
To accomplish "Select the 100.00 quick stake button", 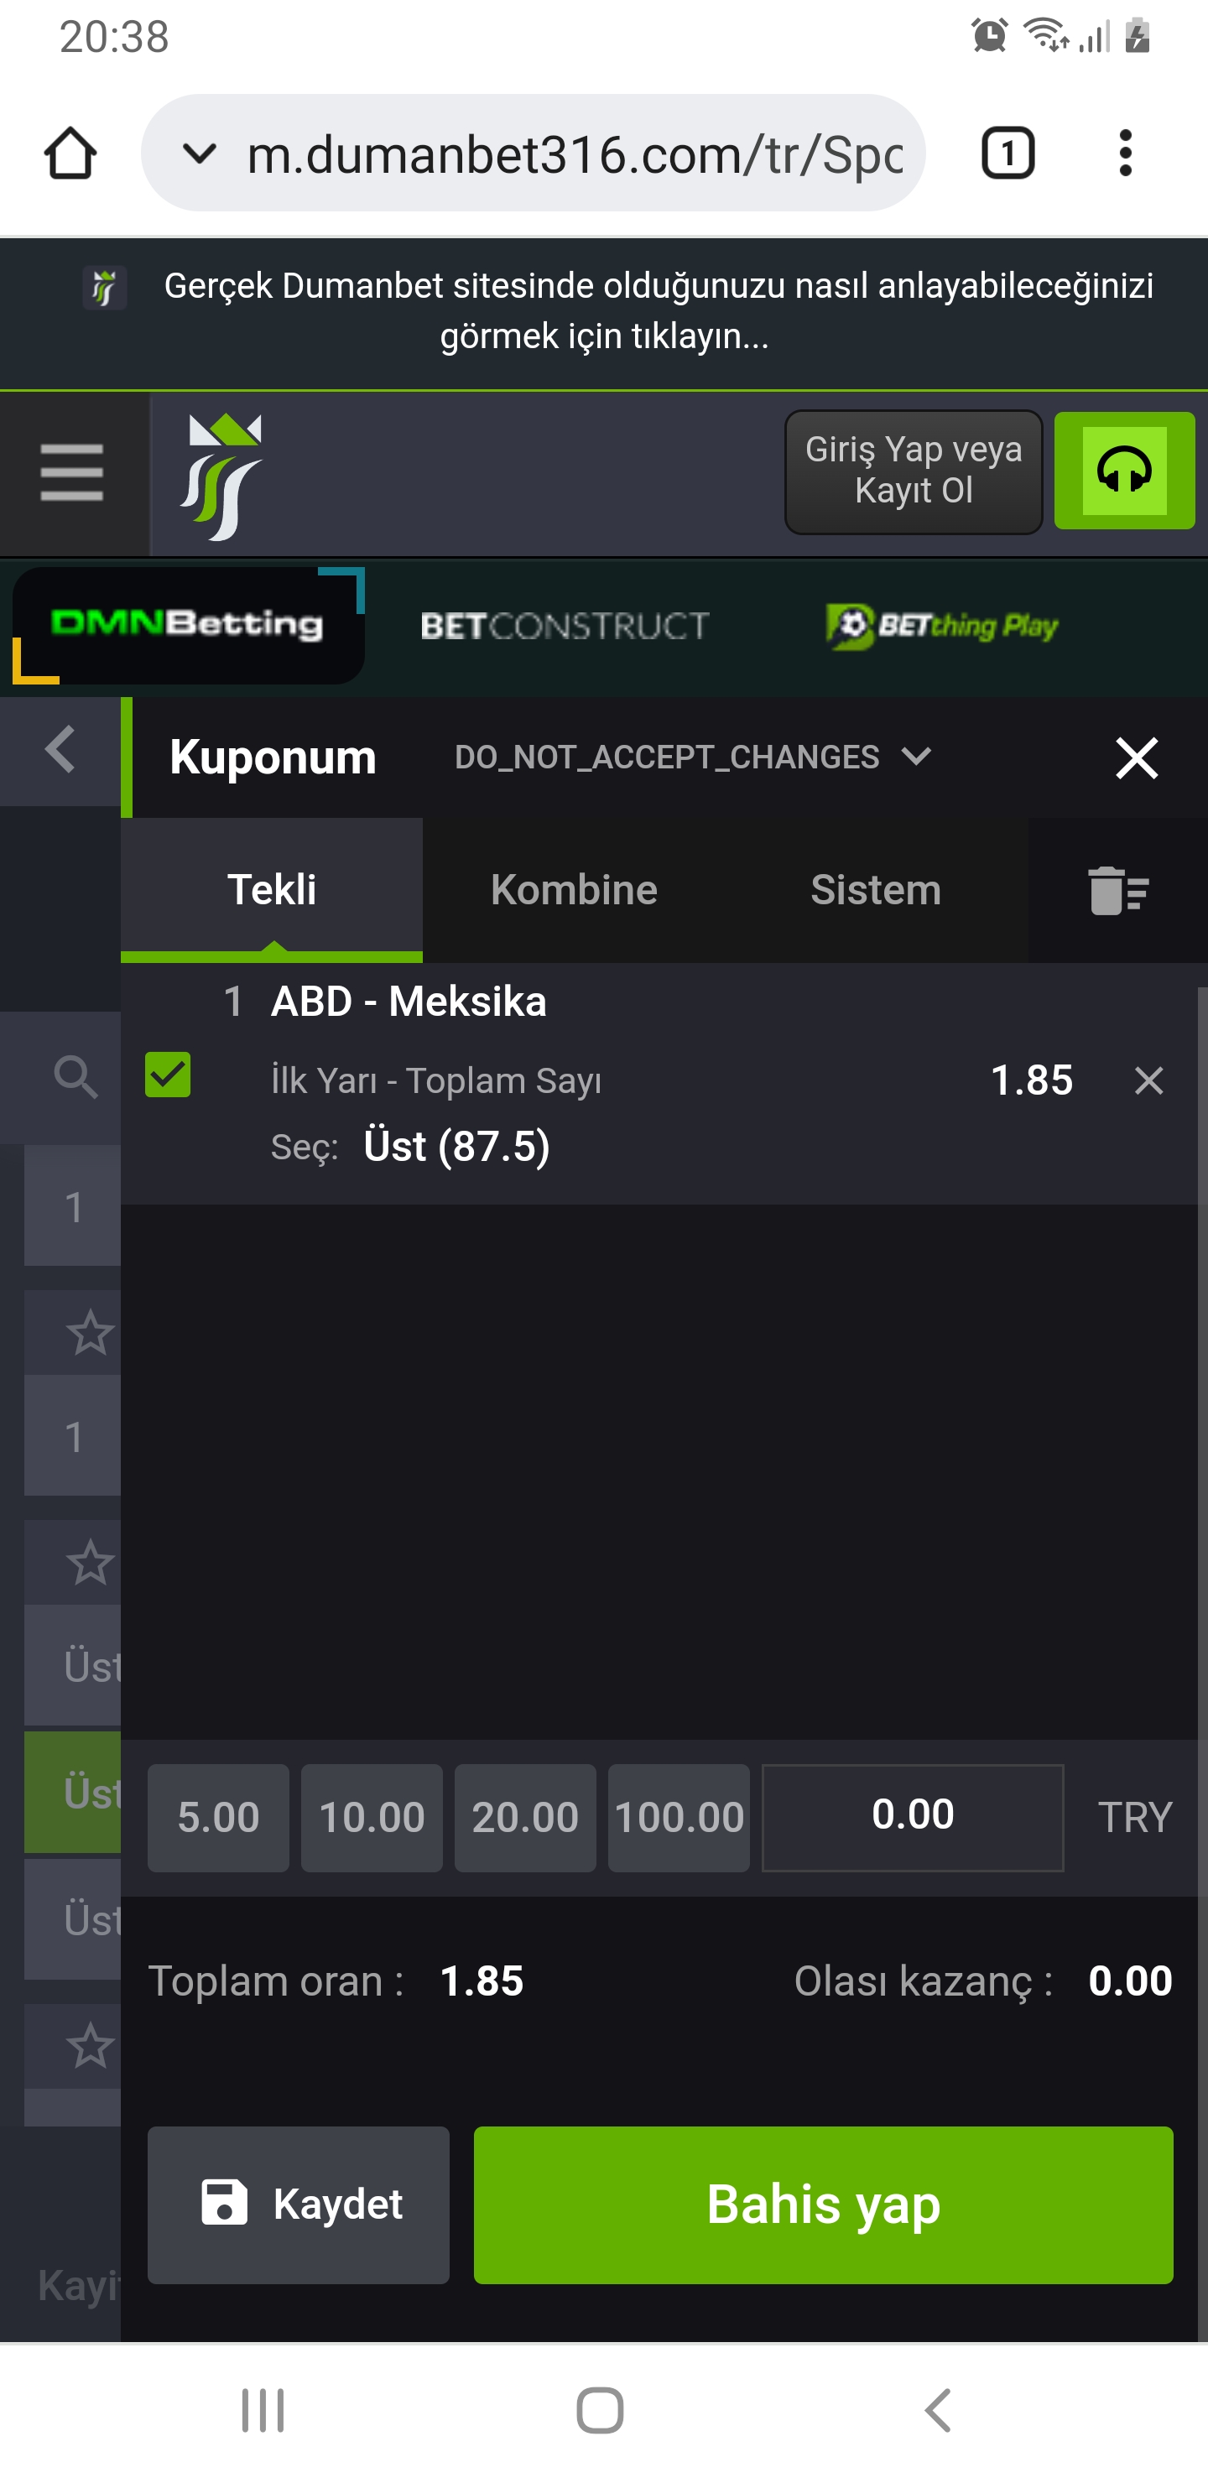I will 679,1818.
